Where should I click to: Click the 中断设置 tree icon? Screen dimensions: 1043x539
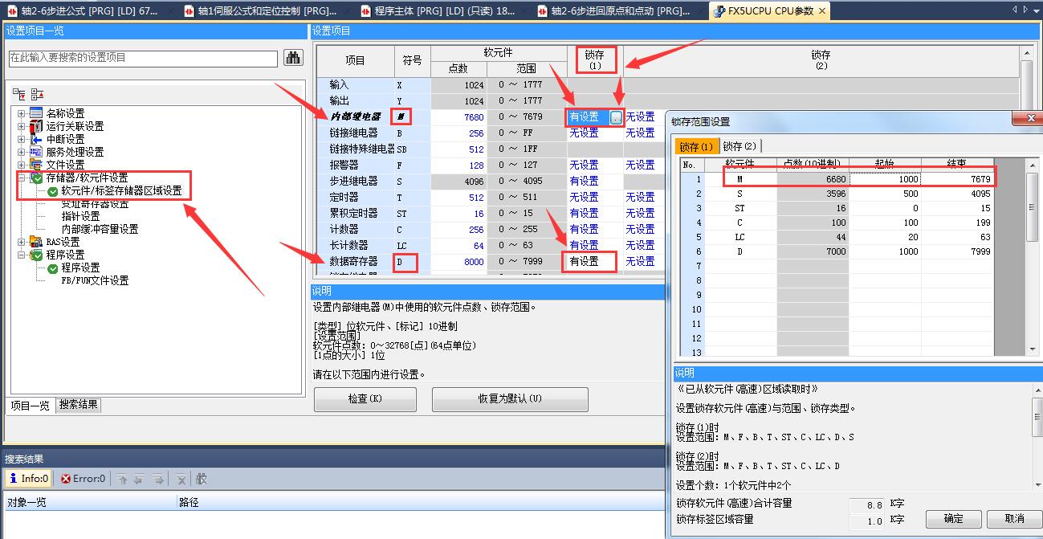tap(35, 139)
